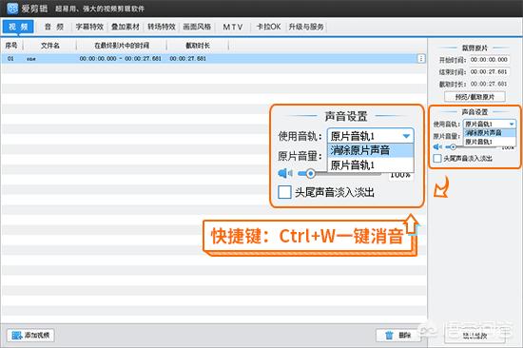Screen dimensions: 523x348
Task: Click the speaker icon in right sound panel
Action: tap(437, 146)
